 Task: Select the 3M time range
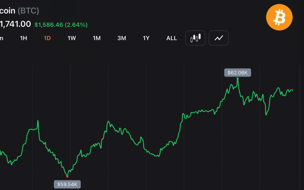point(122,38)
